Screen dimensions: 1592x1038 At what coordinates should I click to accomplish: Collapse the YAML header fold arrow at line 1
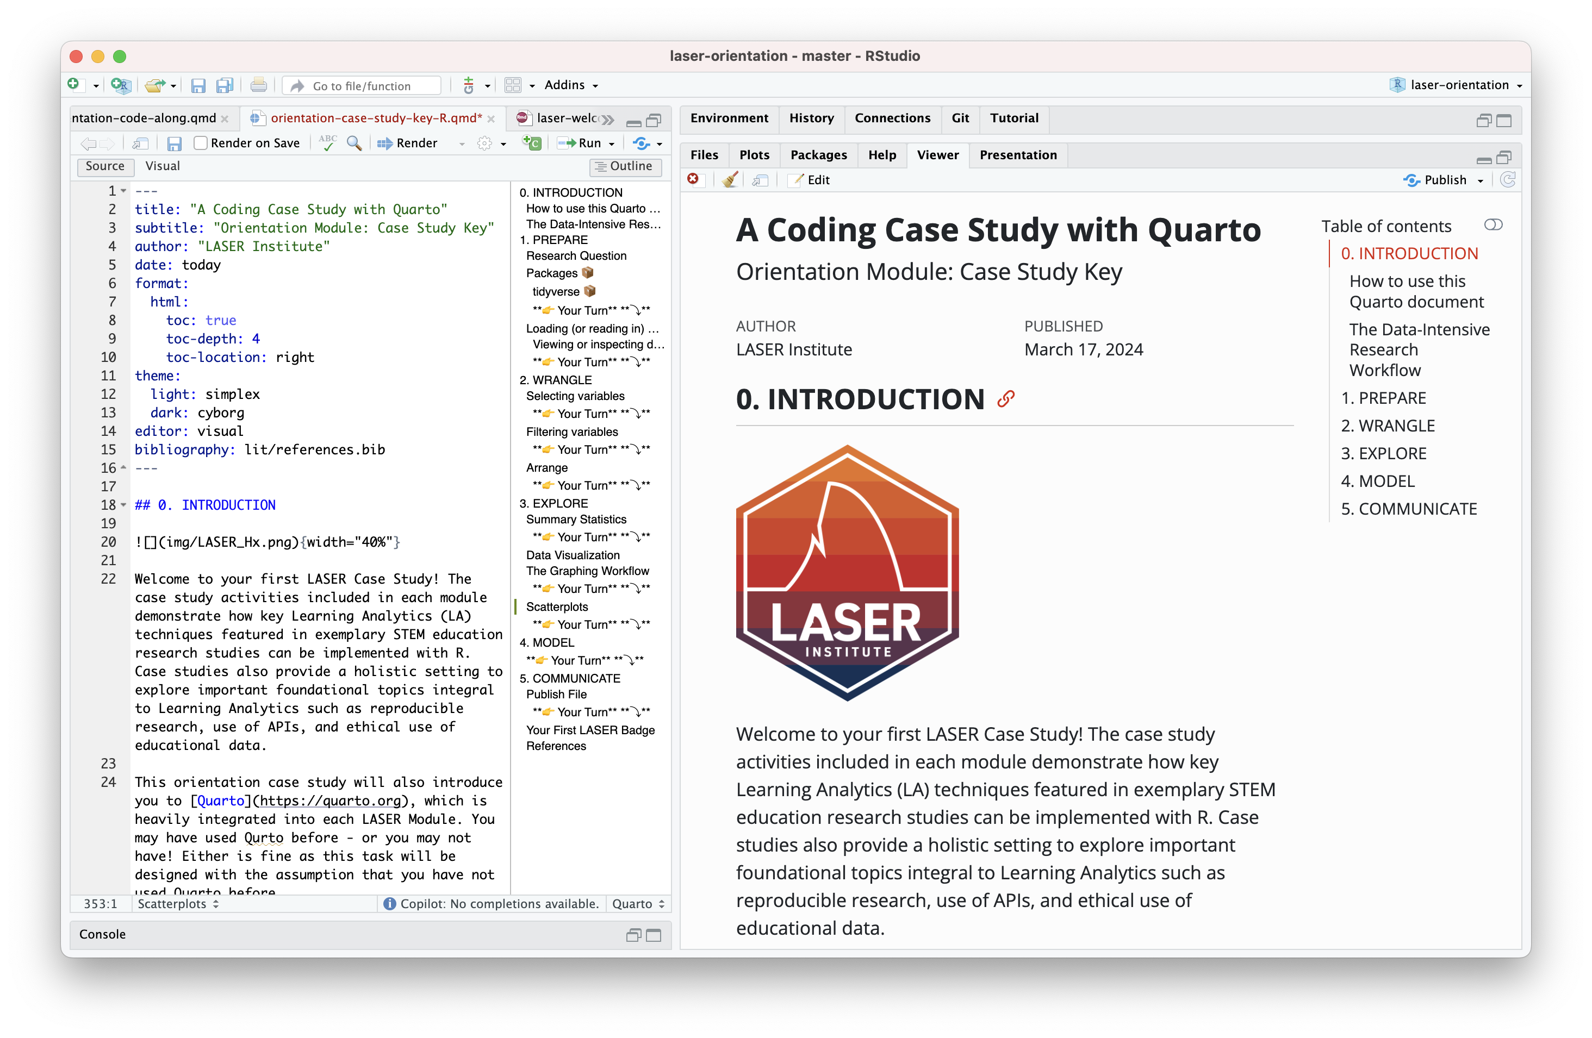pos(124,191)
